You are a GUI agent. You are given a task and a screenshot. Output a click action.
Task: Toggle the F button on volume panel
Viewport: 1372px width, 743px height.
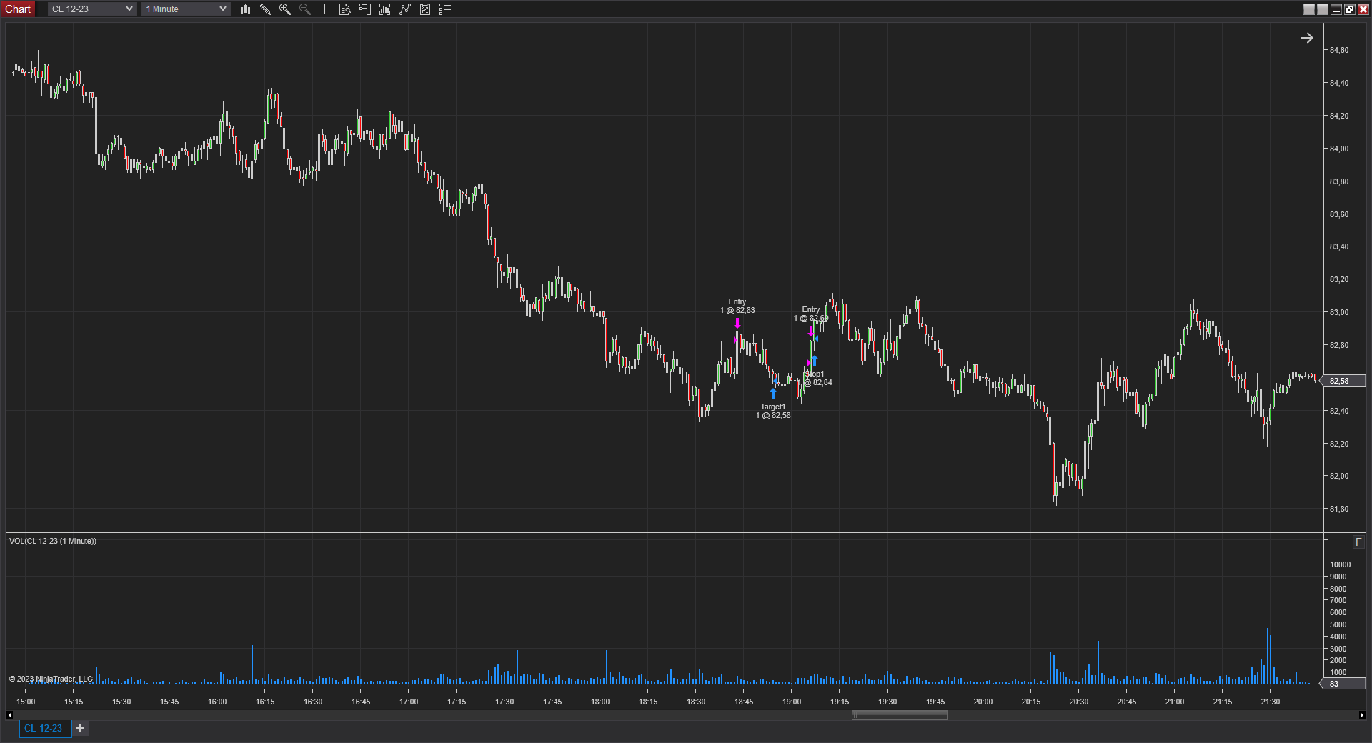(x=1358, y=542)
